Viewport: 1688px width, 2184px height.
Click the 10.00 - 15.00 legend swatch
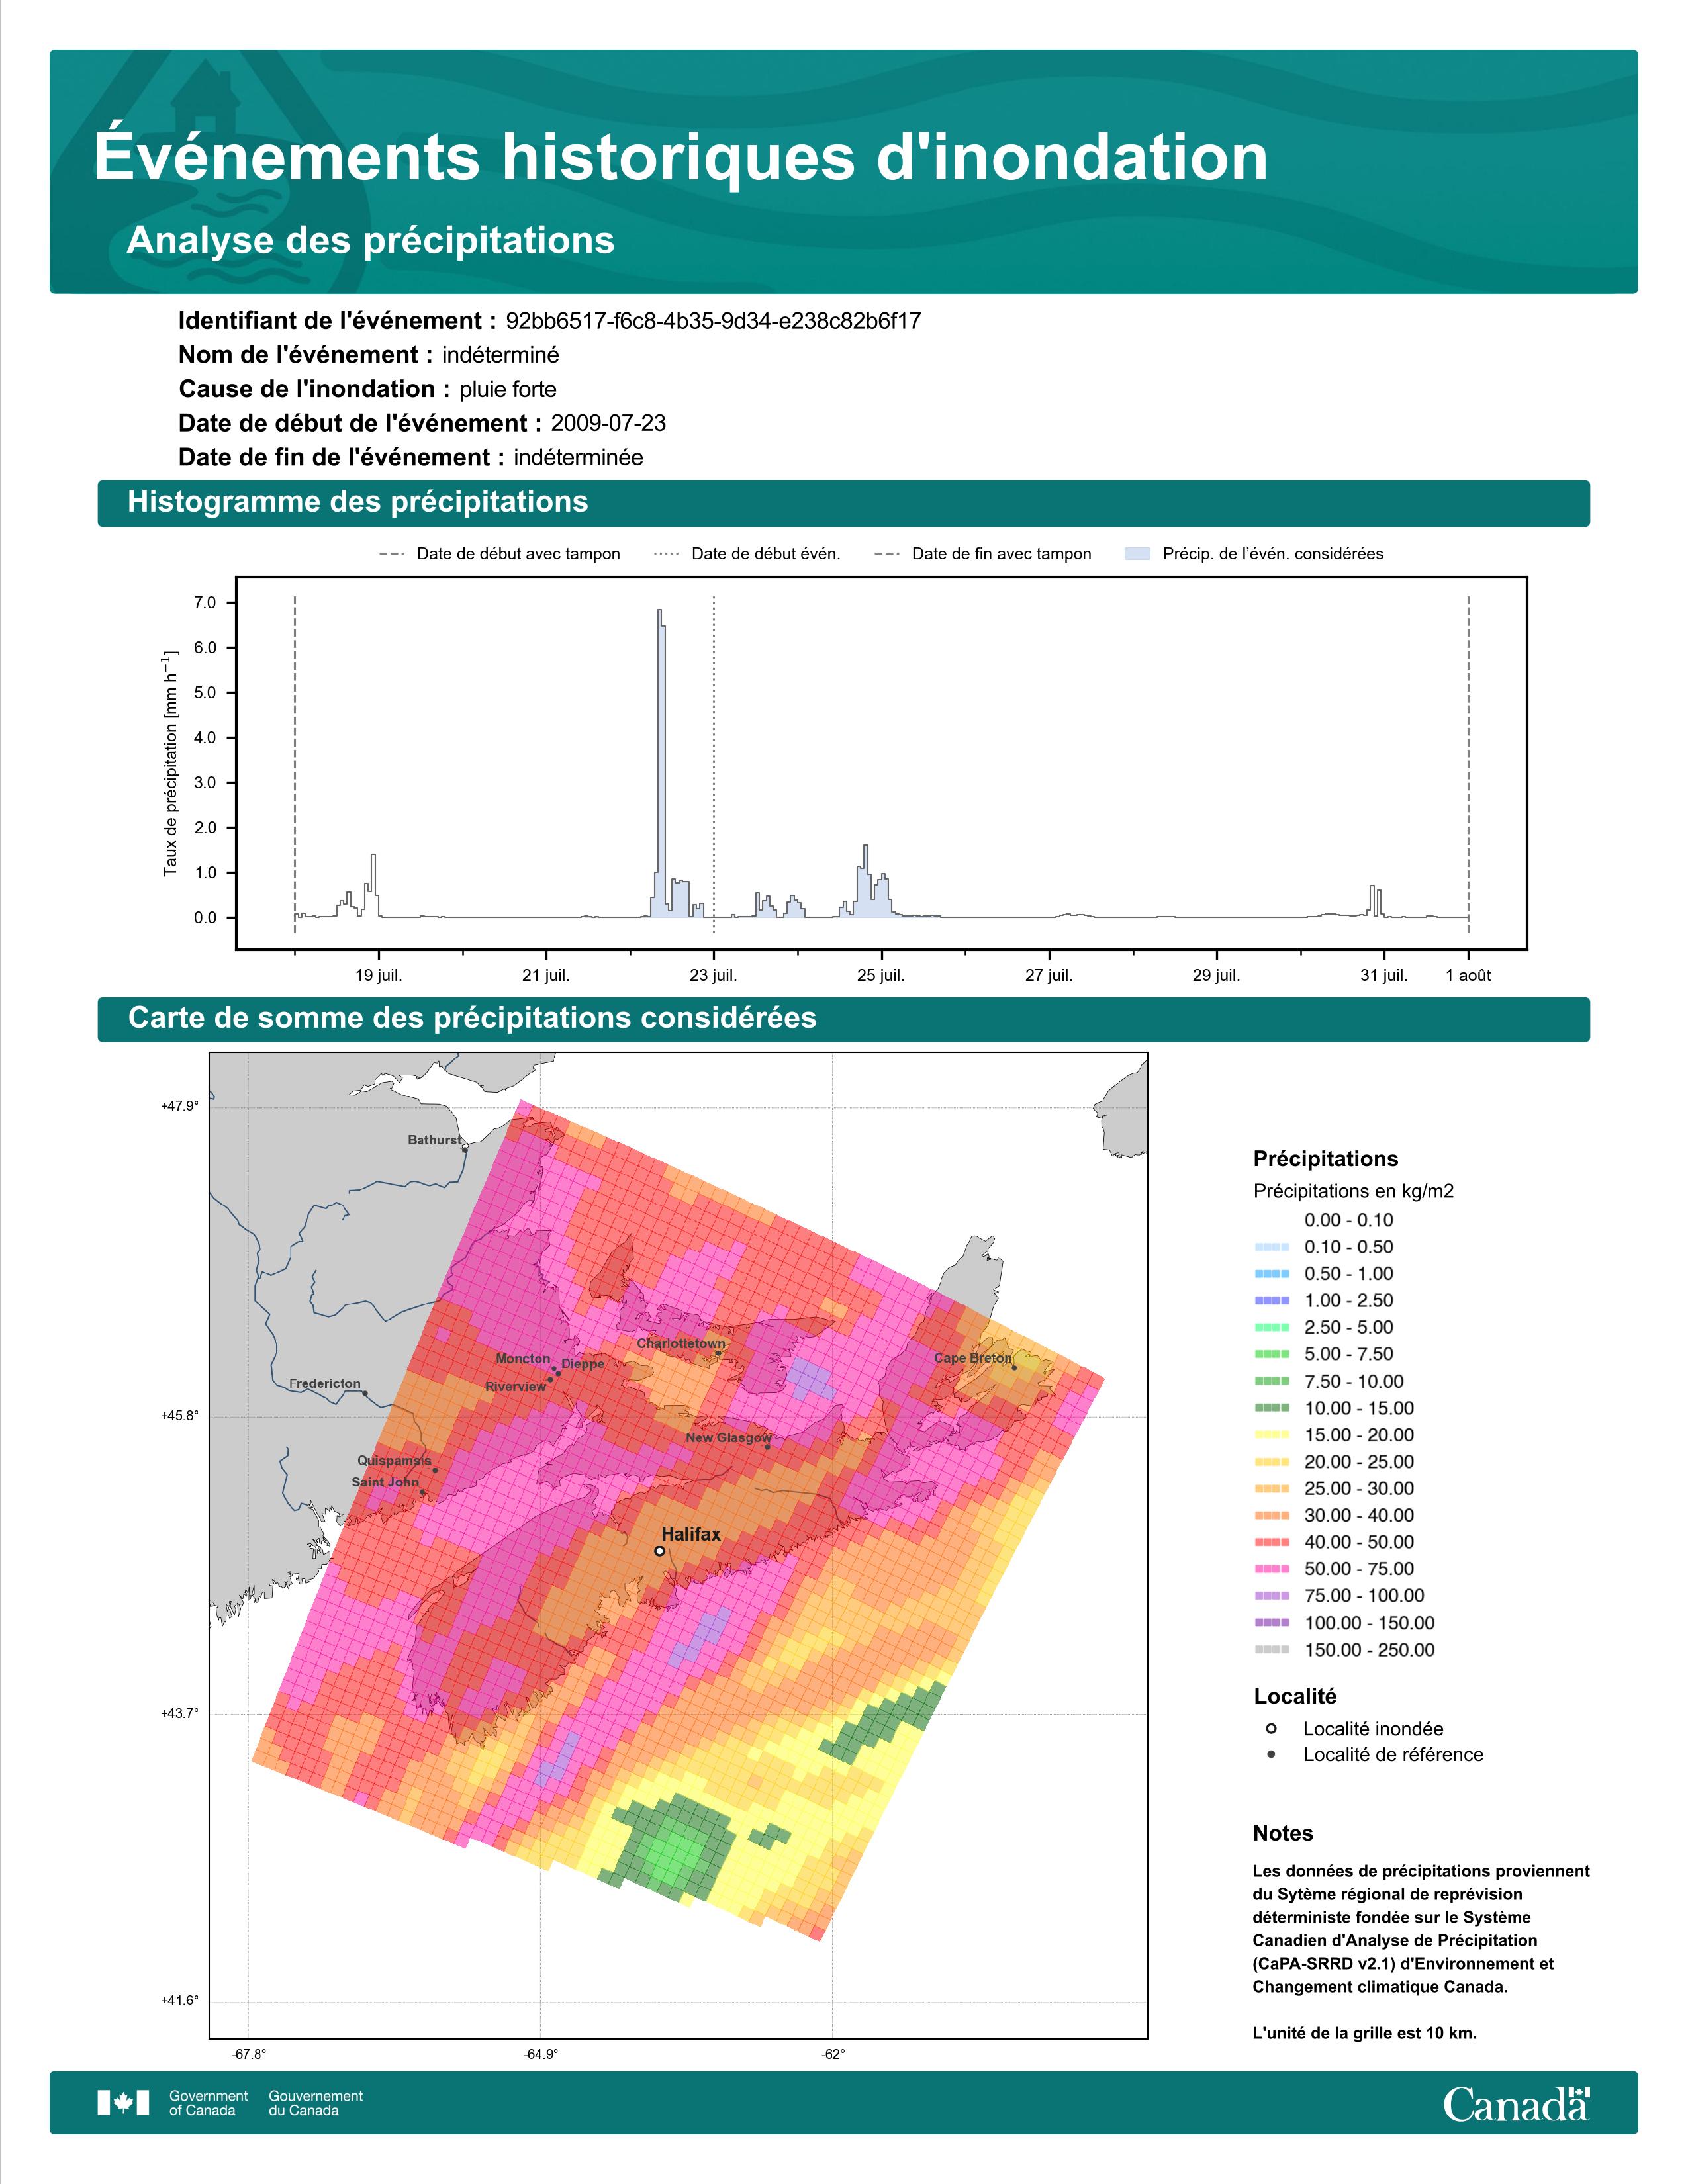point(1271,1408)
